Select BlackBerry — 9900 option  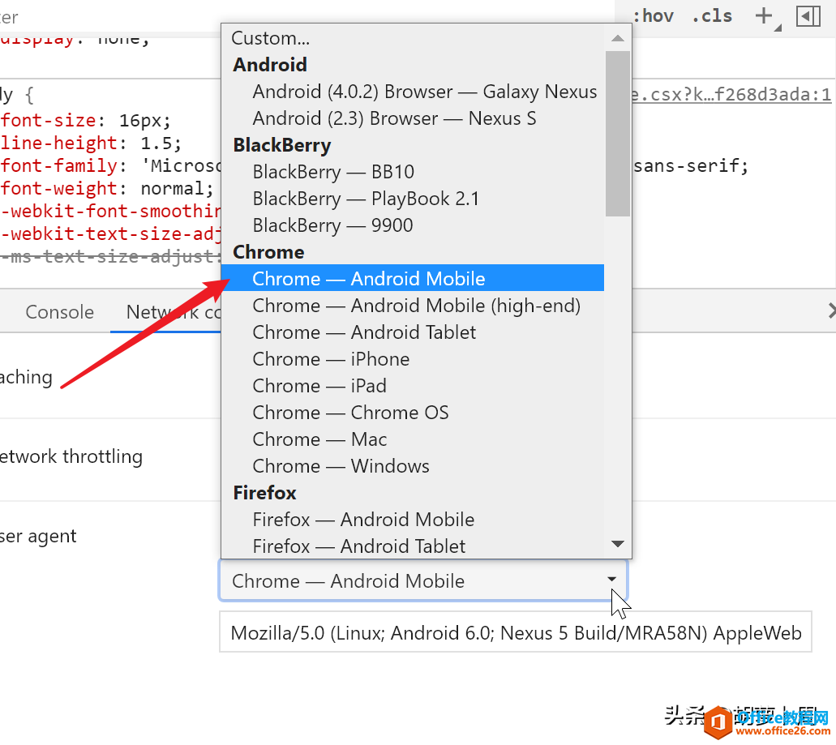[x=412, y=225]
